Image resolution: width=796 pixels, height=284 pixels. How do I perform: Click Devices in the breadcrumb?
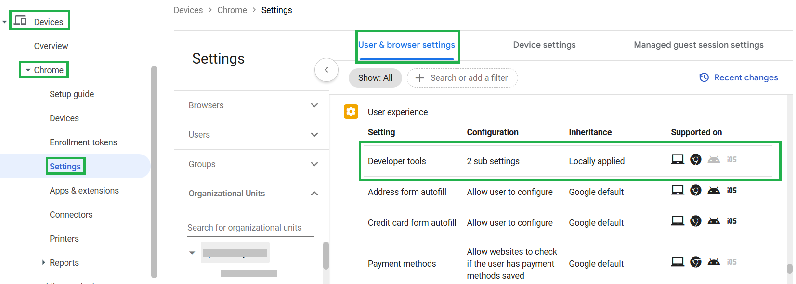188,10
